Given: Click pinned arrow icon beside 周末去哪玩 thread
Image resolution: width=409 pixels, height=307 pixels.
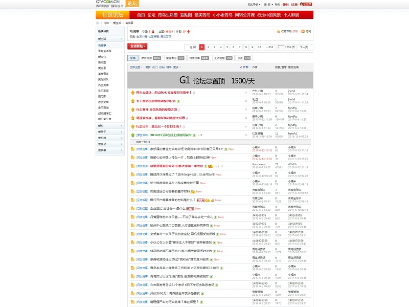Looking at the screenshot, I should tap(132, 93).
